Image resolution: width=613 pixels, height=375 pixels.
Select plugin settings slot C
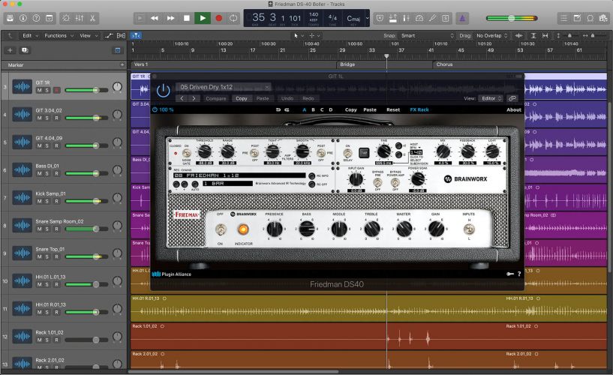point(322,109)
